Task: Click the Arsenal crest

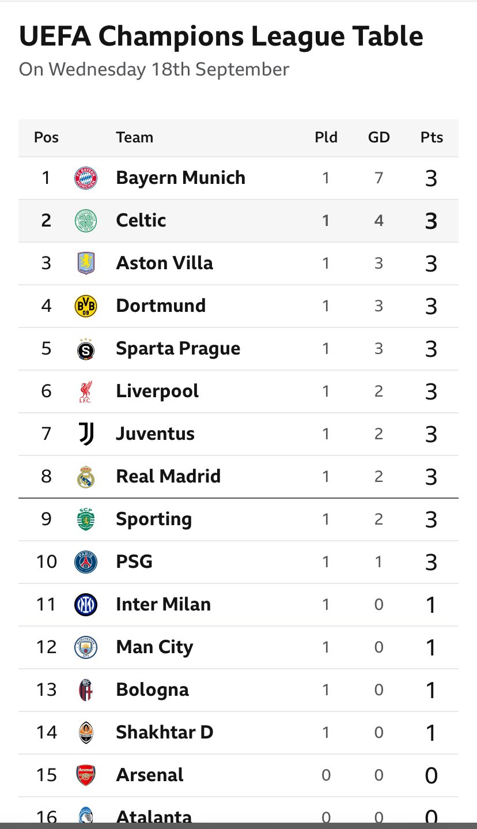Action: (x=86, y=775)
